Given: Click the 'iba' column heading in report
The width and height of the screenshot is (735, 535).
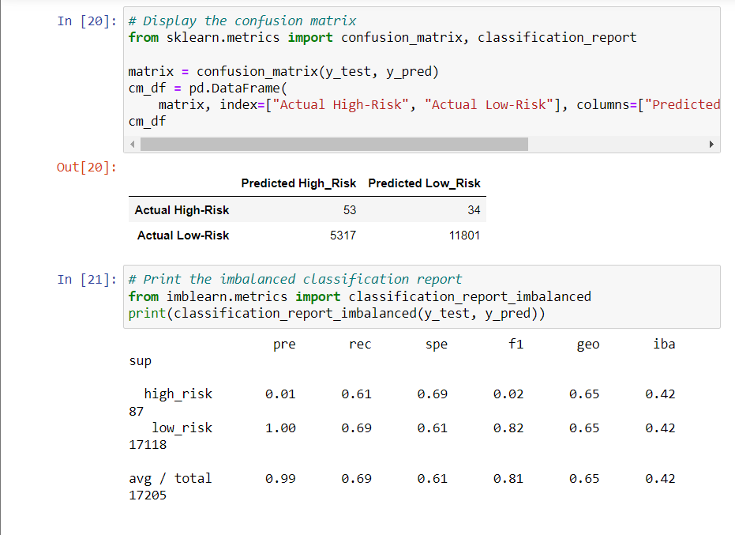Looking at the screenshot, I should click(x=664, y=345).
